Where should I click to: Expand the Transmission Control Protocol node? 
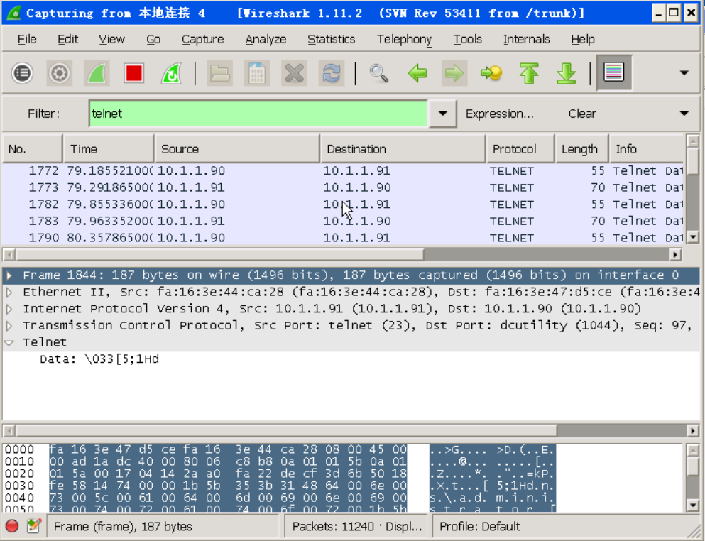pos(9,326)
